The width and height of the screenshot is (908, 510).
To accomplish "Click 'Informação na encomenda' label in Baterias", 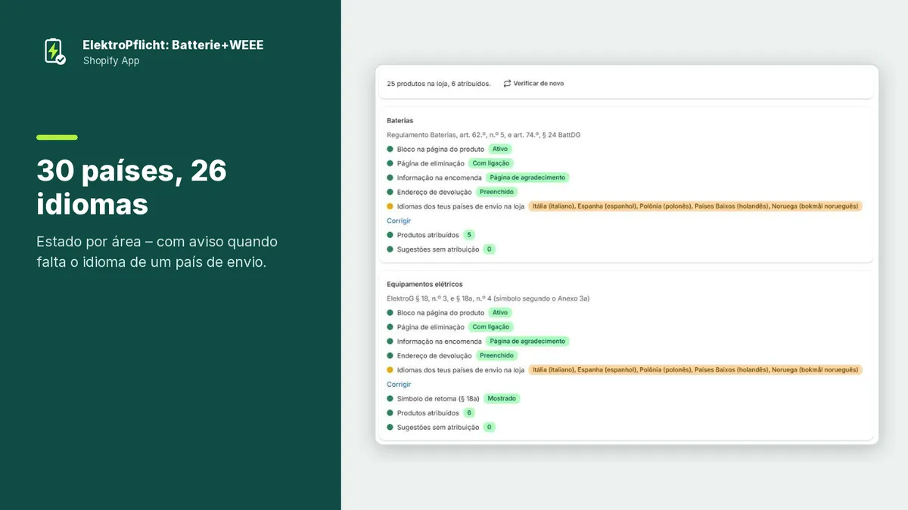I will (440, 178).
